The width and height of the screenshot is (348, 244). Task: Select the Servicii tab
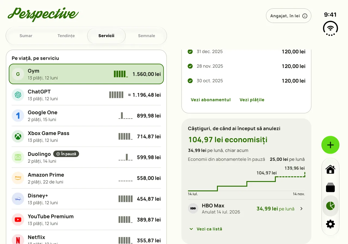106,36
